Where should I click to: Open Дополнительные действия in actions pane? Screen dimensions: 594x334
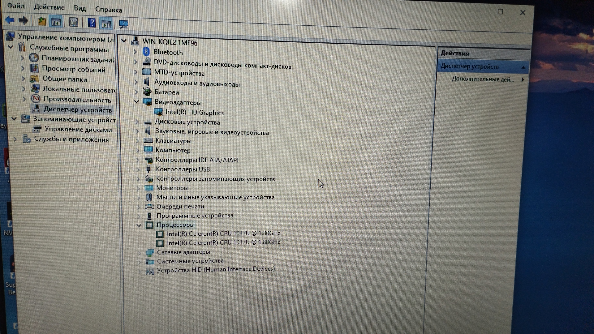pyautogui.click(x=483, y=79)
